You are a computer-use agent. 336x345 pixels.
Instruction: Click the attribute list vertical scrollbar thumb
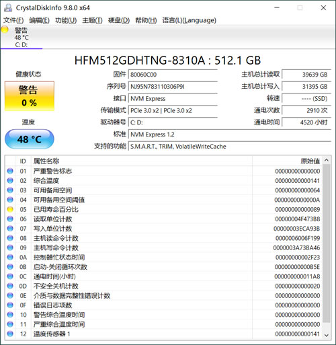327,243
